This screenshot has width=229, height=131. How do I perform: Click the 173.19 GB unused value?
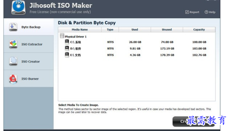click(167, 49)
